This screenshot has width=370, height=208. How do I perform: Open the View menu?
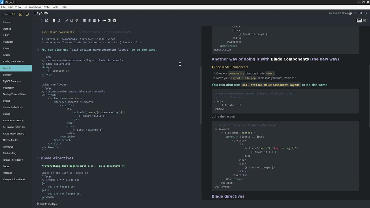pyautogui.click(x=18, y=7)
